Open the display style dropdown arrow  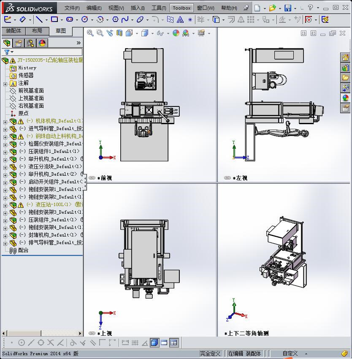(x=152, y=33)
